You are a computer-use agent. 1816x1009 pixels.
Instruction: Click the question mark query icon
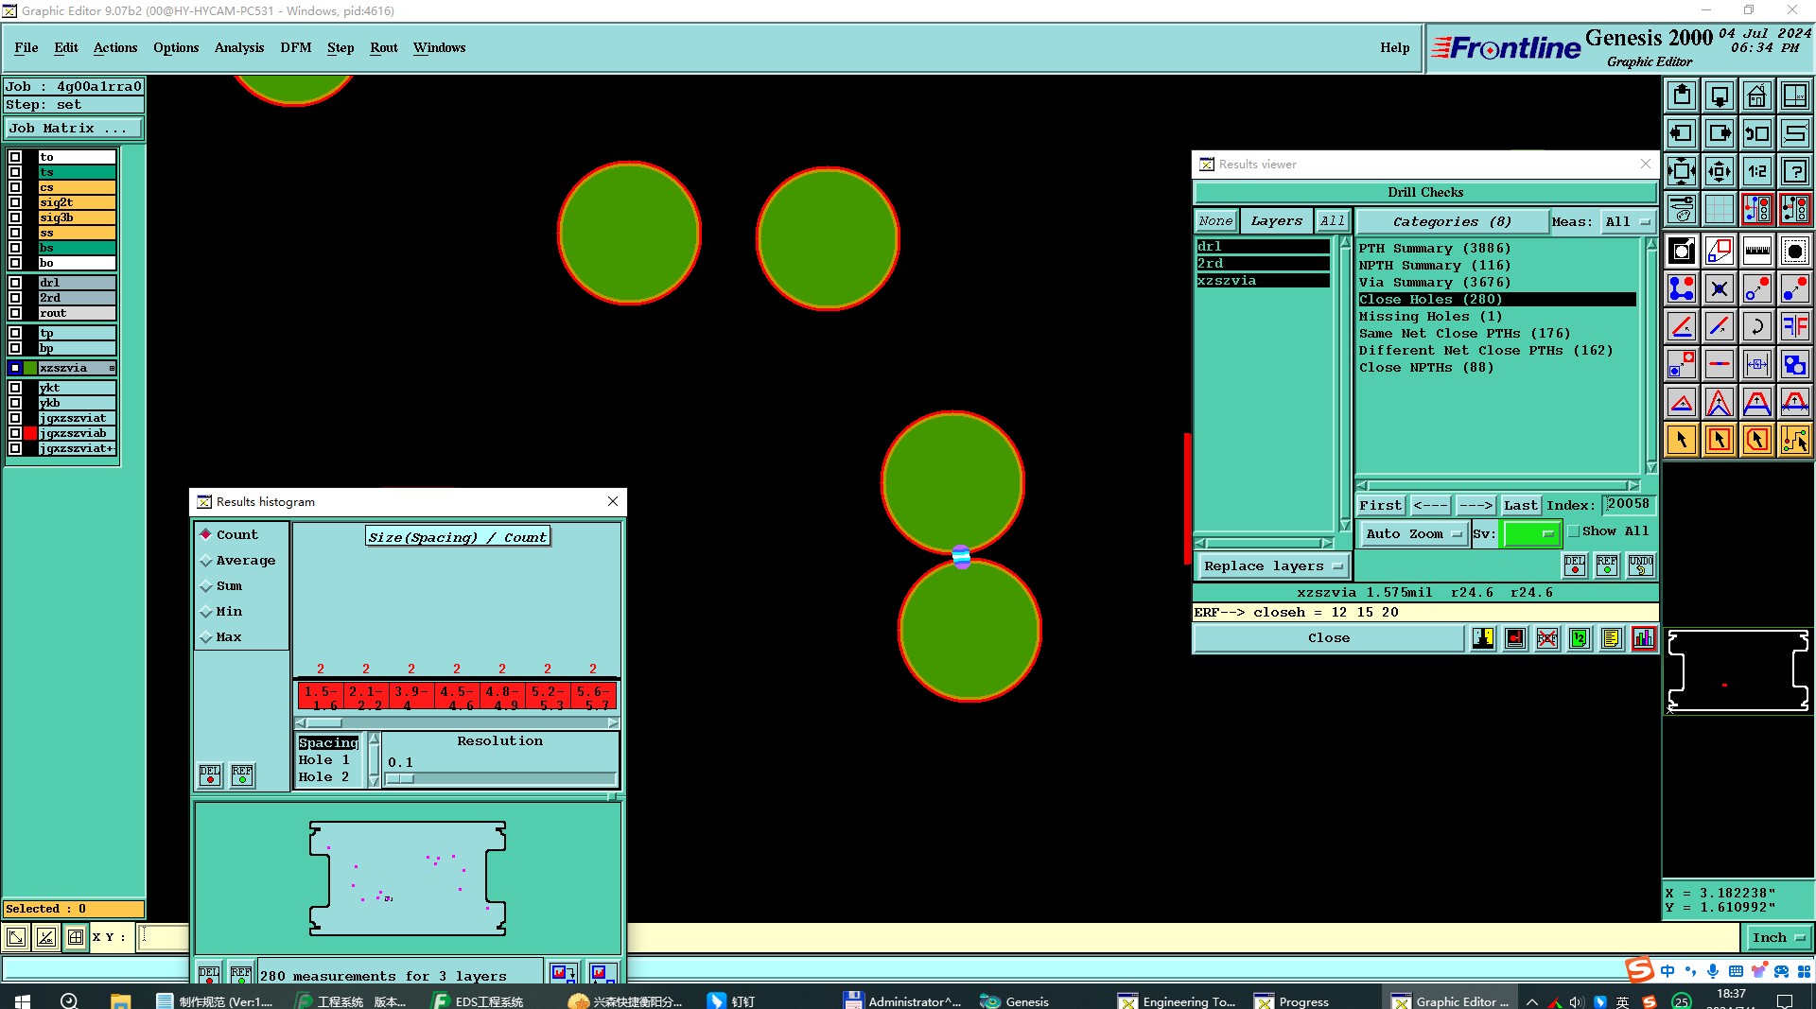1794,171
